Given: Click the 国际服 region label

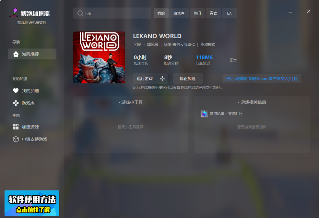Looking at the screenshot, I should click(153, 44).
